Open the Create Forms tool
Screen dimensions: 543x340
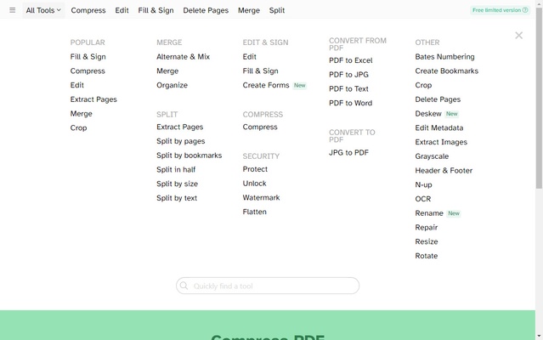266,85
